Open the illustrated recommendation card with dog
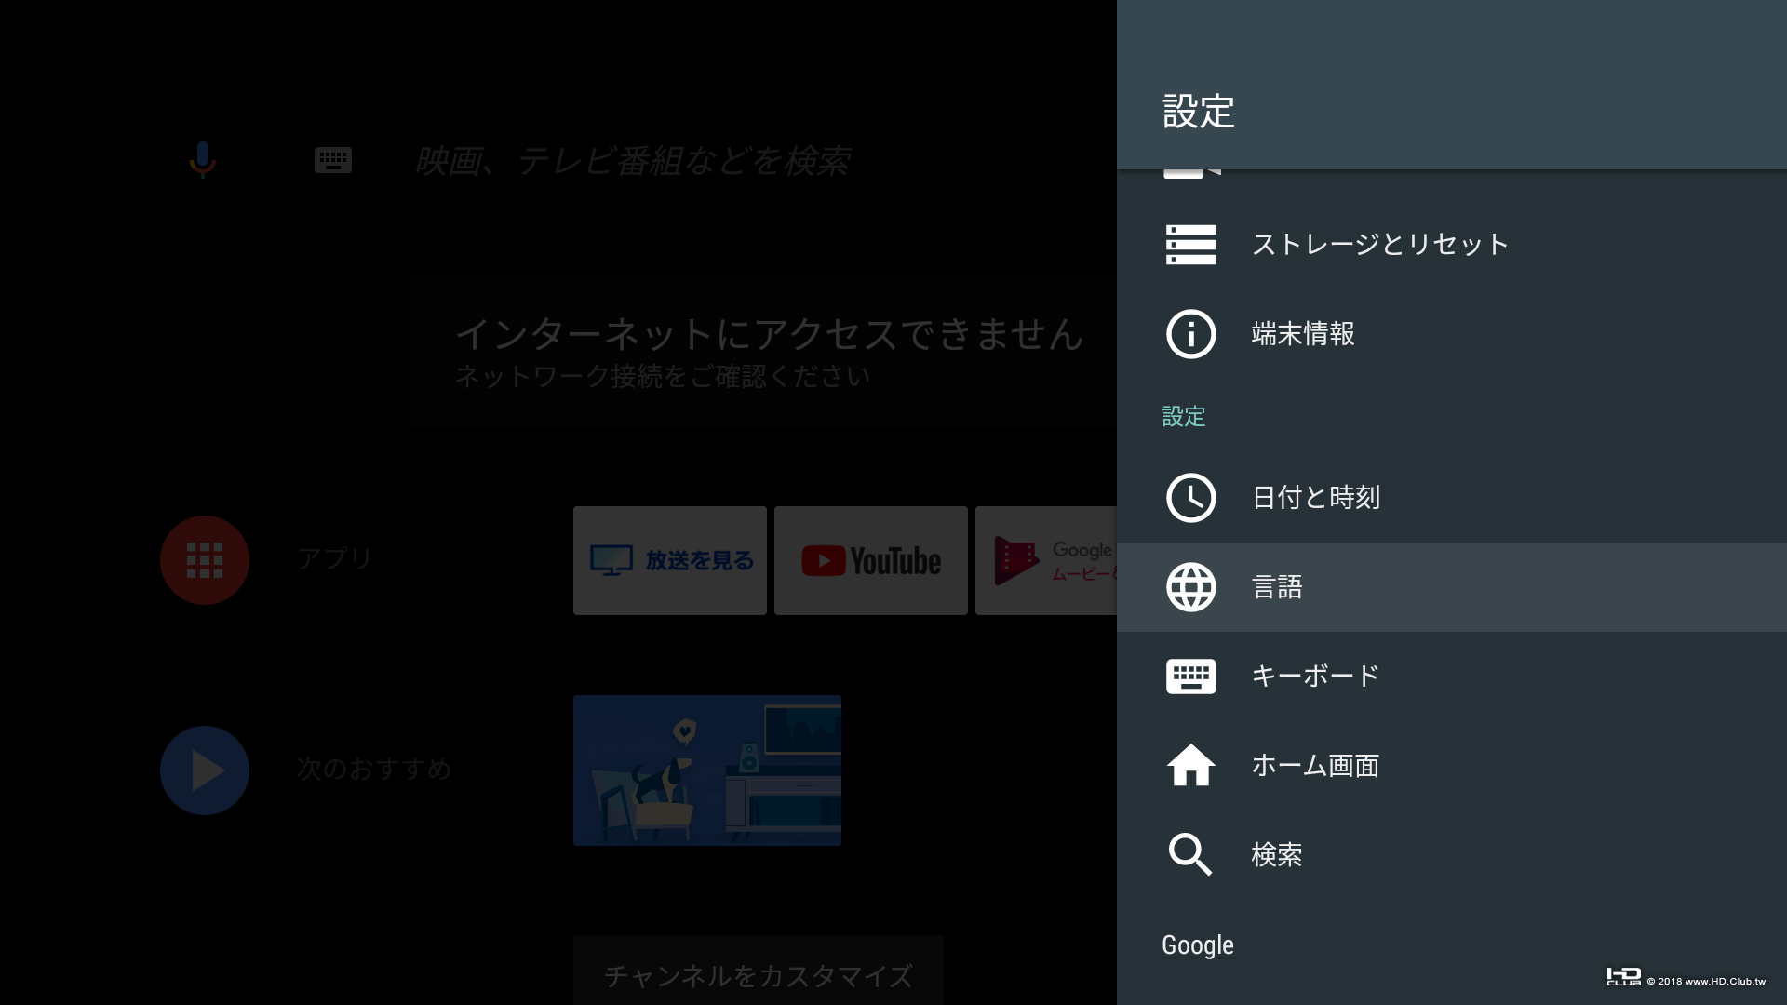The width and height of the screenshot is (1787, 1005). pyautogui.click(x=707, y=770)
